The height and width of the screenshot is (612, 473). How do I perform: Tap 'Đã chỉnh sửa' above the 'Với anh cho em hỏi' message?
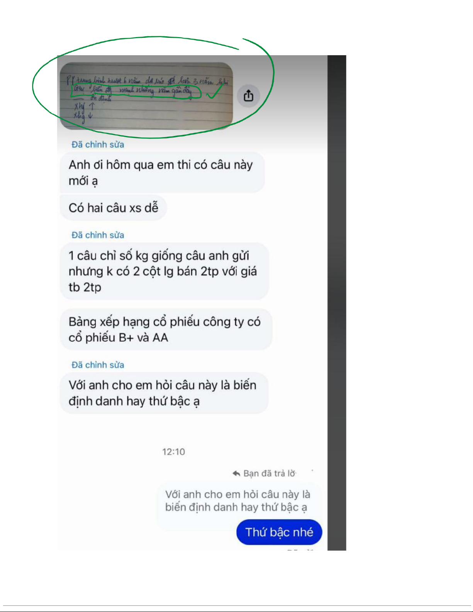point(98,365)
